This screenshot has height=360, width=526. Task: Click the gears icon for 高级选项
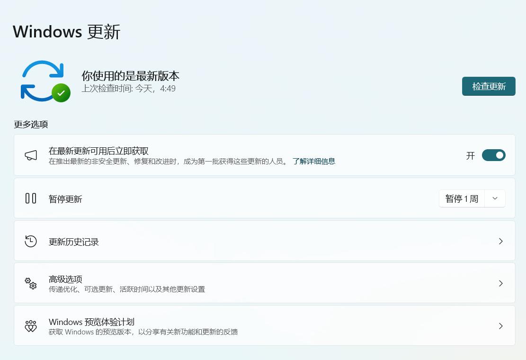[31, 284]
